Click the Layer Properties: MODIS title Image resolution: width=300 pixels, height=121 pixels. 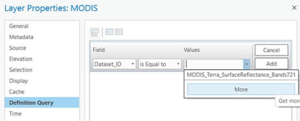click(x=51, y=8)
